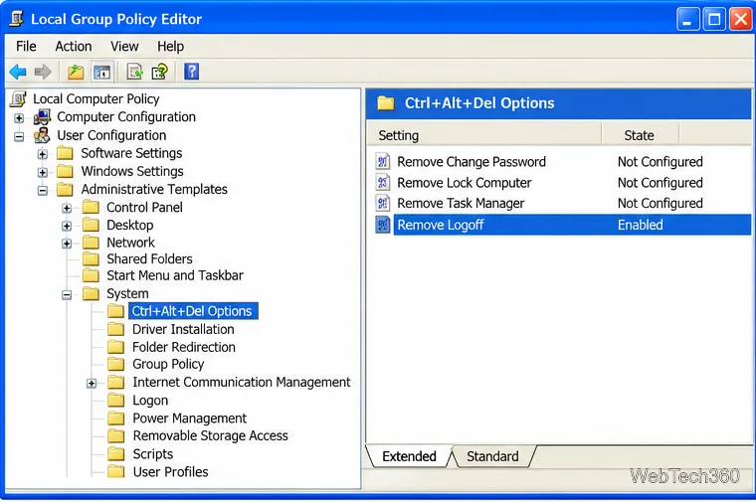Collapse the Administrative Templates node

point(43,191)
